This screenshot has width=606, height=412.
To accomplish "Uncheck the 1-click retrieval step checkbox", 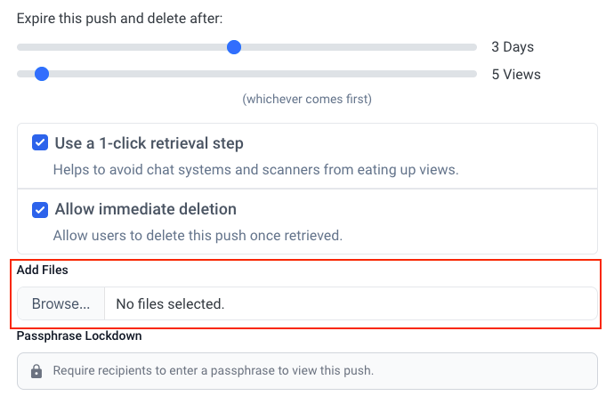I will click(x=40, y=142).
